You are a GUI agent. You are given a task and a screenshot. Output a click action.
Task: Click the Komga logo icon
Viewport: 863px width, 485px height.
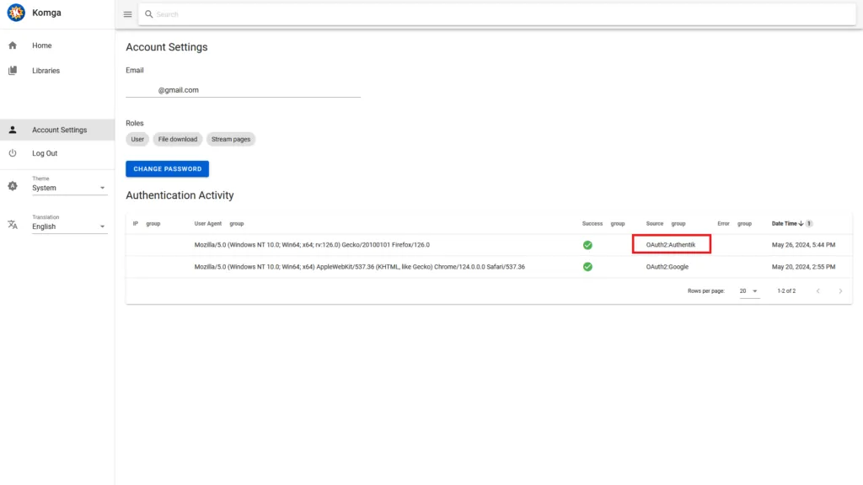pos(15,13)
